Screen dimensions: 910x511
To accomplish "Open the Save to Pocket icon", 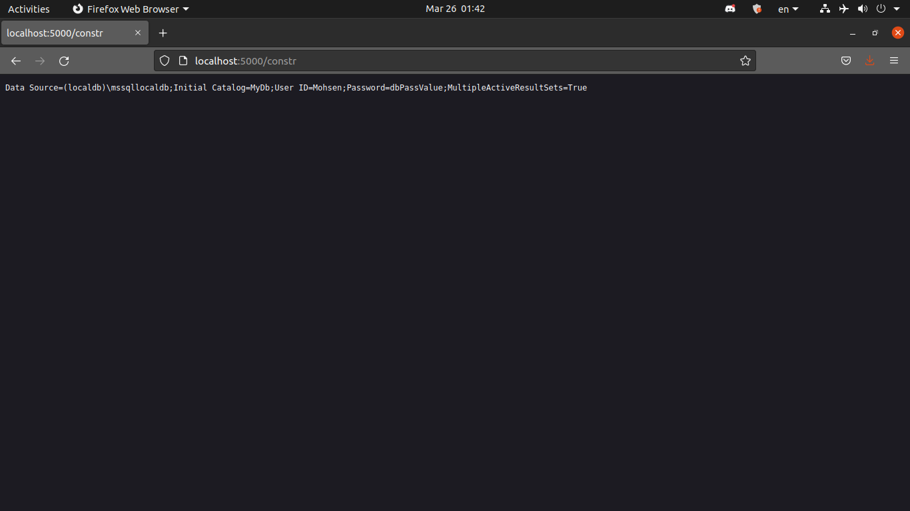I will (x=846, y=61).
